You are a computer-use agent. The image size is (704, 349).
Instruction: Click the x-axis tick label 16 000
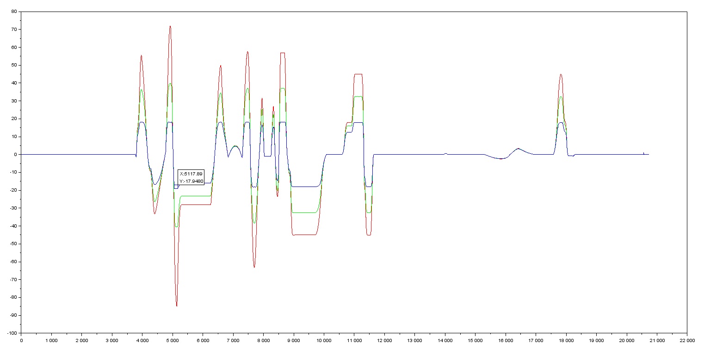point(506,340)
